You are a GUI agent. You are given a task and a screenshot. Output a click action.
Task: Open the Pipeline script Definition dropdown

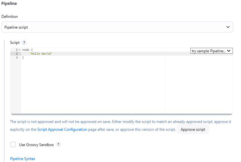pyautogui.click(x=117, y=27)
